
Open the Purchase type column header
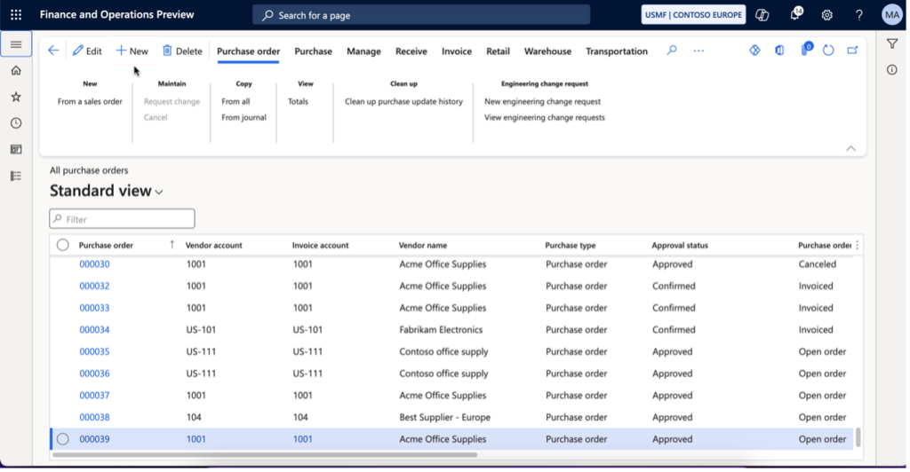(x=570, y=245)
